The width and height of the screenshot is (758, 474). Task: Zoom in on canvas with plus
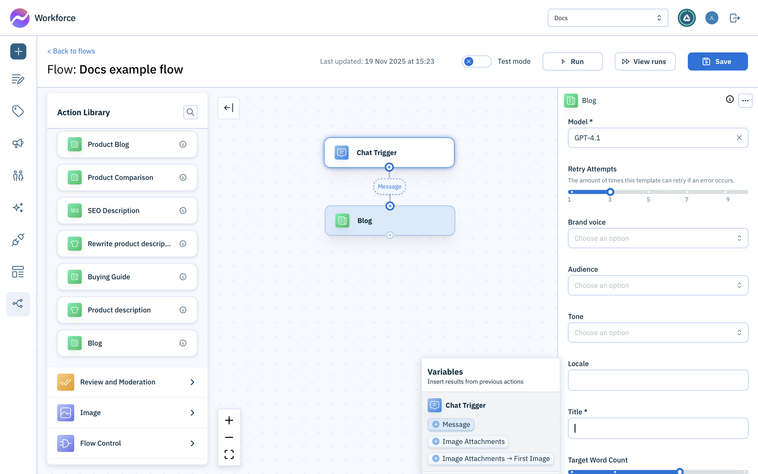tap(229, 420)
